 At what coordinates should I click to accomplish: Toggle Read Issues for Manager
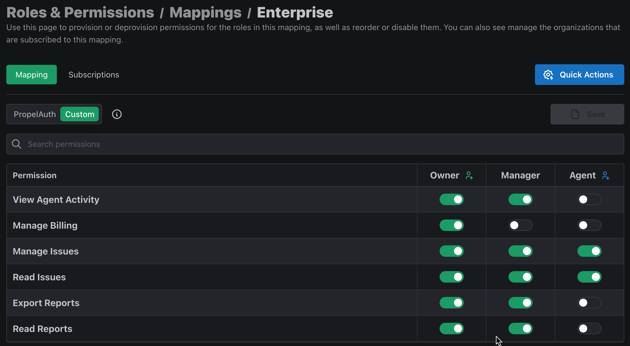(520, 277)
